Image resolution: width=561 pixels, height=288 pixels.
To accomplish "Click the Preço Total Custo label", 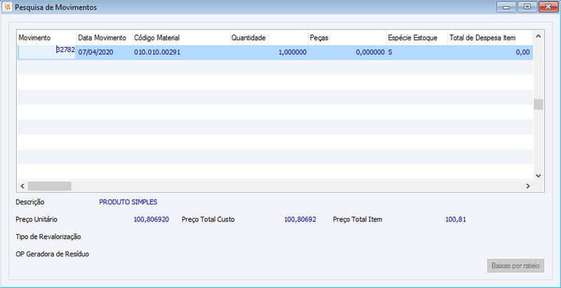I will (x=208, y=219).
